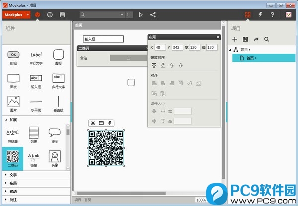Click the Y position field showing 342
The width and height of the screenshot is (298, 206).
click(177, 47)
